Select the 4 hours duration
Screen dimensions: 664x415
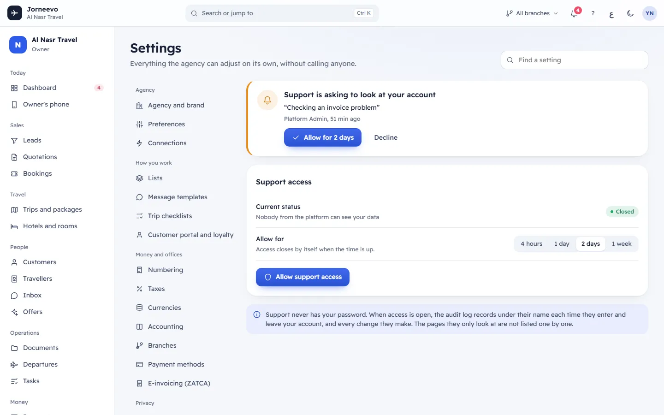[532, 244]
